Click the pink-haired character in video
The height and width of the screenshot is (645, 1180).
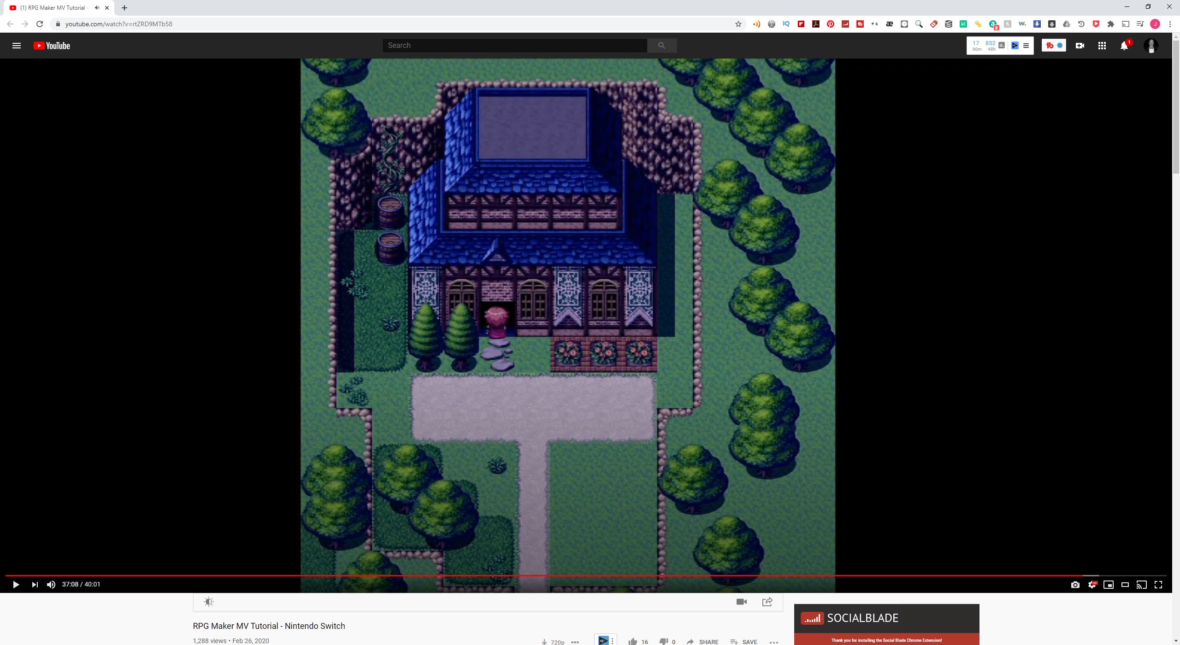496,323
